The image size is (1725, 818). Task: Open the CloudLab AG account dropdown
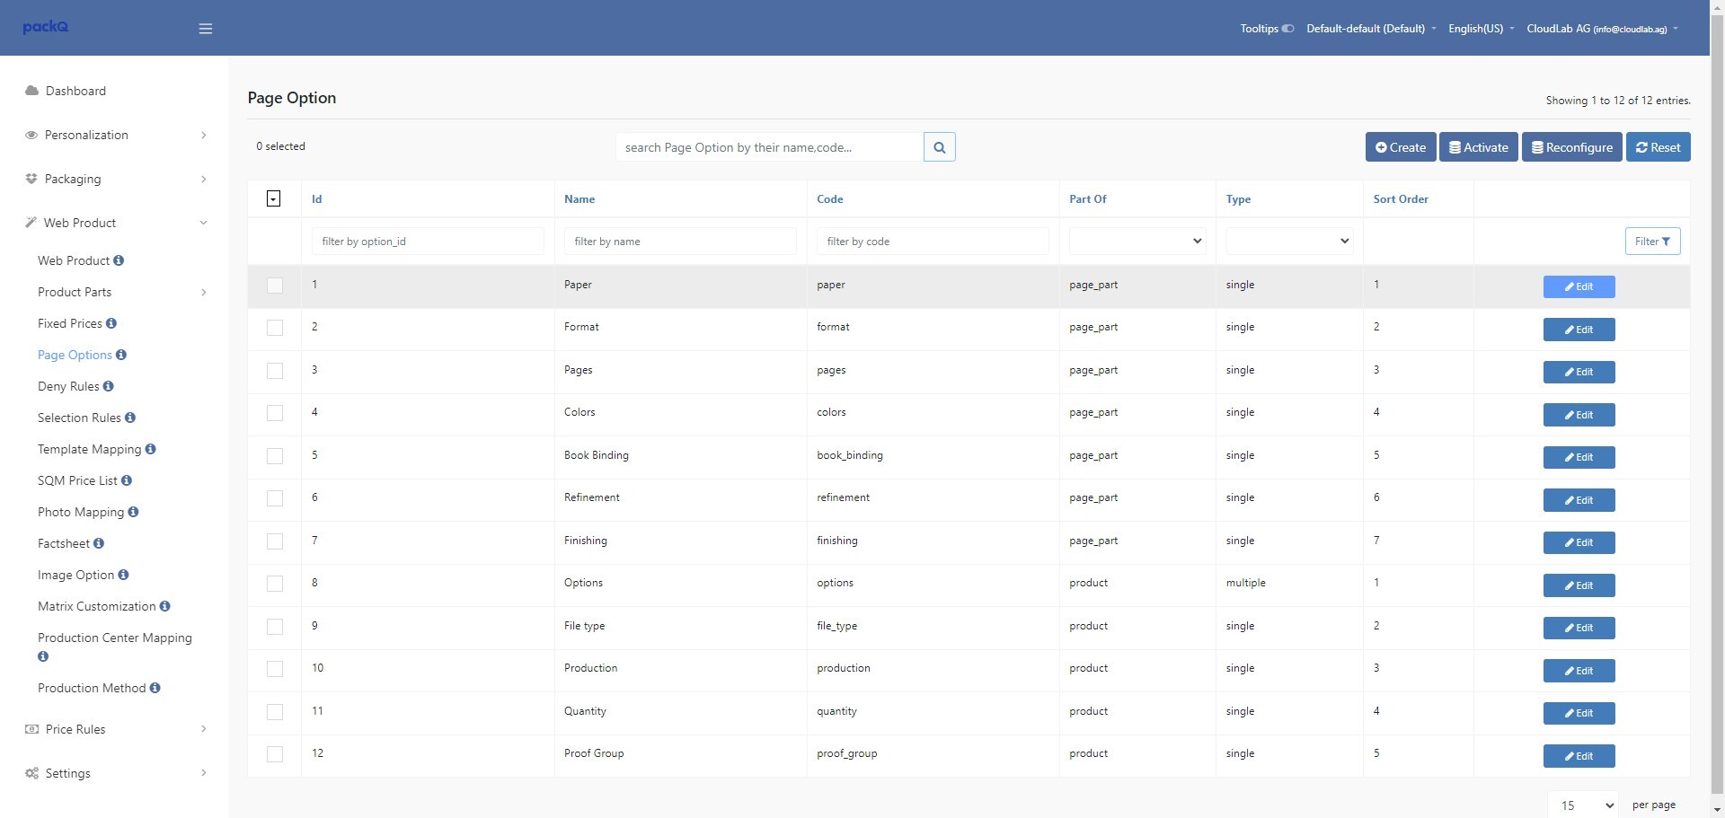pyautogui.click(x=1602, y=29)
